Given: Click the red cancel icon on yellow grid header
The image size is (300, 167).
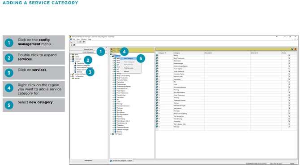Looking at the screenshot, I should pos(296,49).
